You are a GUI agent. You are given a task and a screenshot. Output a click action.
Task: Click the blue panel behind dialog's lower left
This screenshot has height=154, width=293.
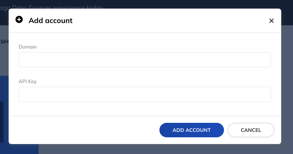coord(23,149)
